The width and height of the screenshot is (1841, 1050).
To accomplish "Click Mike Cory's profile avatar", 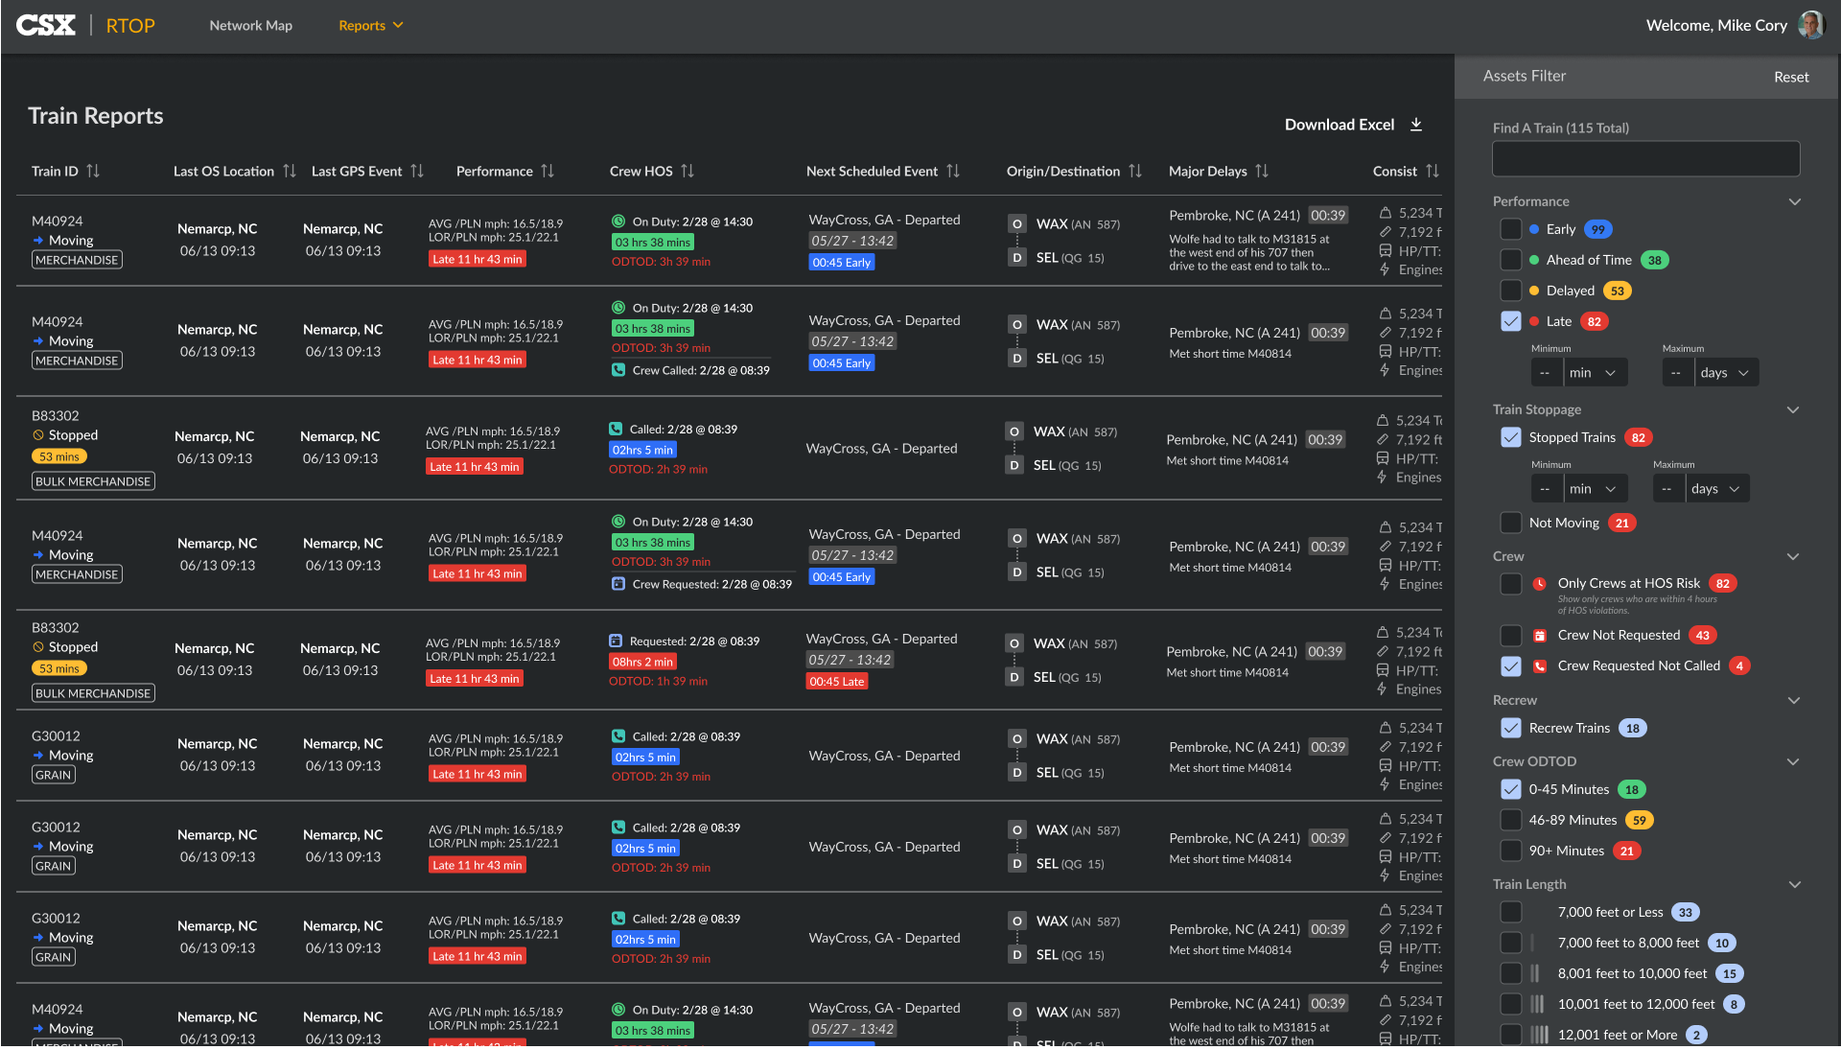I will point(1811,25).
